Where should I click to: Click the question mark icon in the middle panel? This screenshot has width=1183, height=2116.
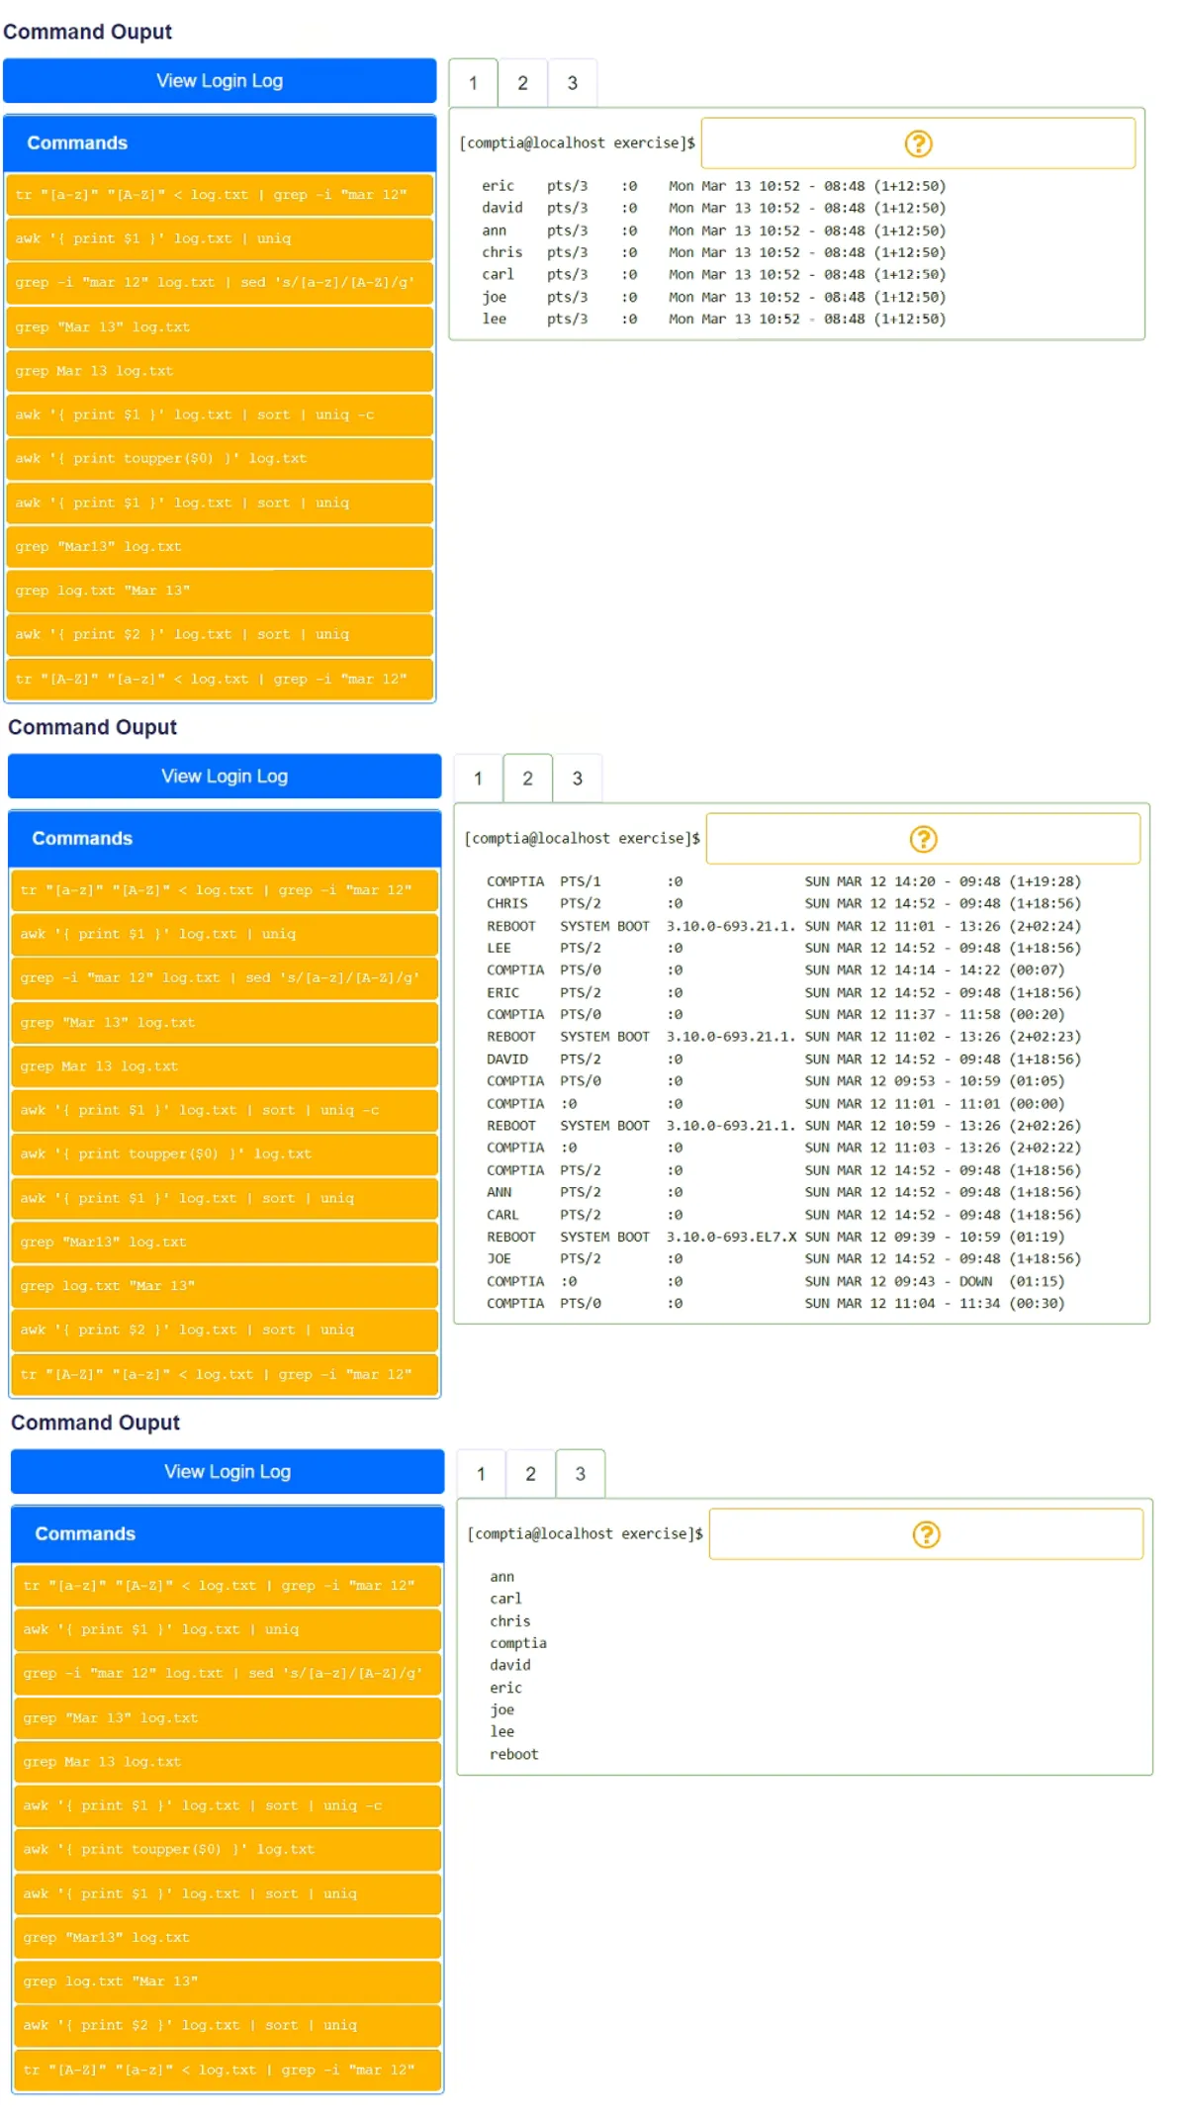click(923, 840)
